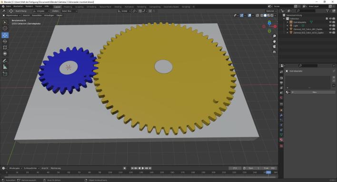Hide the Getriebeplatte object in outliner
This screenshot has height=182, width=337.
pyautogui.click(x=330, y=22)
